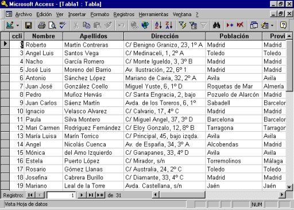Open the Office Assistant help icon

click(283, 25)
